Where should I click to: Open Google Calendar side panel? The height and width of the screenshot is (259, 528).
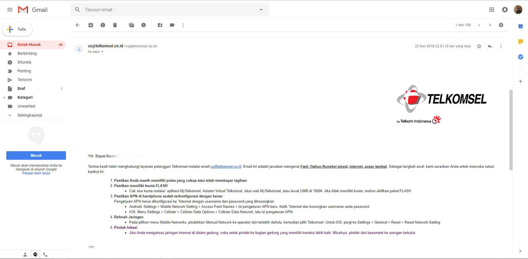tap(521, 26)
